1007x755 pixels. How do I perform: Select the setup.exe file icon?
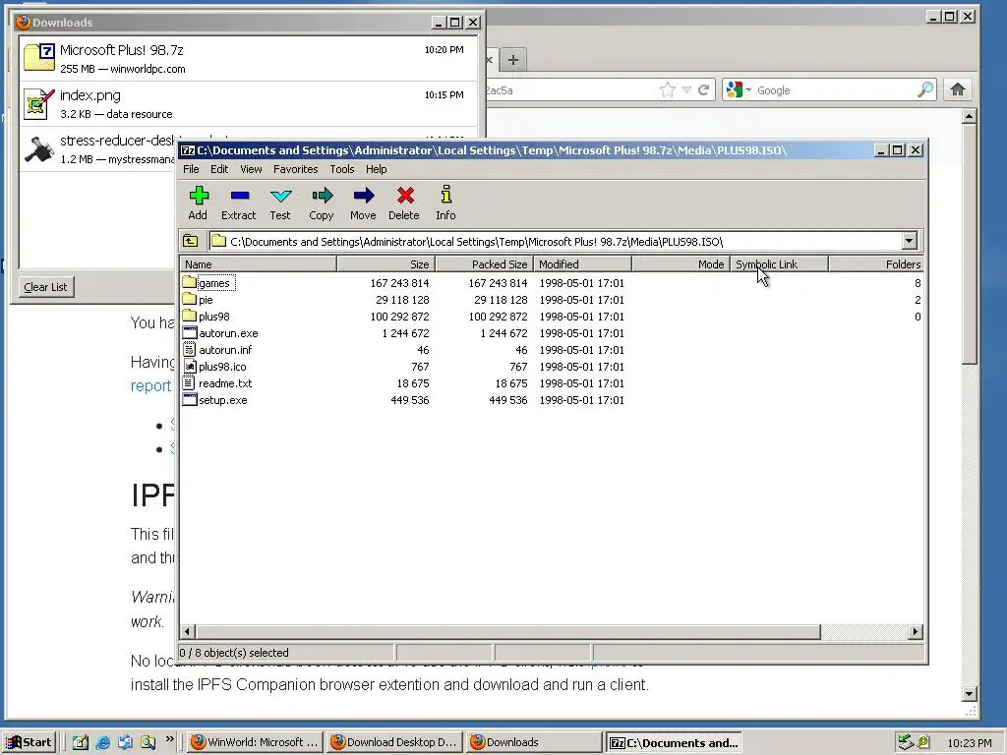pos(189,399)
